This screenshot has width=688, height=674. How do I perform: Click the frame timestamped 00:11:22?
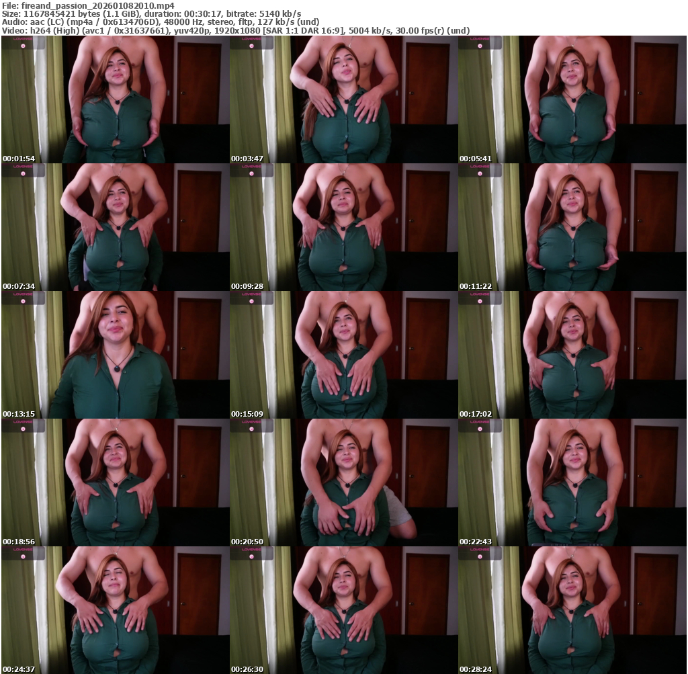(x=572, y=227)
